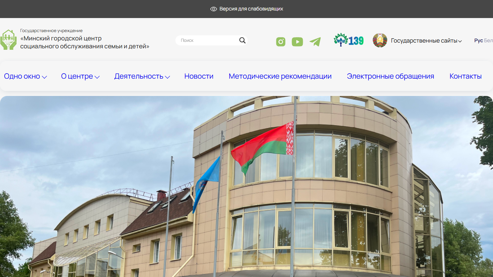The height and width of the screenshot is (277, 493).
Task: Click the Belarus state emblem icon
Action: pyautogui.click(x=380, y=40)
